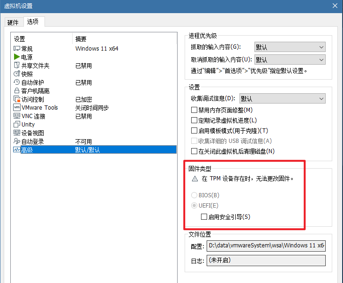Viewport: 343px width, 283px height.
Task: Open 取消抓取的输入内容(U) priority dropdown
Action: [x=290, y=60]
